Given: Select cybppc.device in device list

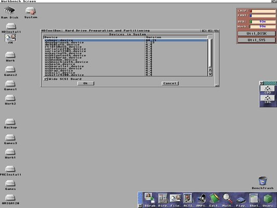Looking at the screenshot, I should 126,41.
